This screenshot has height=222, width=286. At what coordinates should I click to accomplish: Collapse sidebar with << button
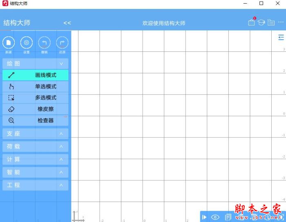point(67,23)
